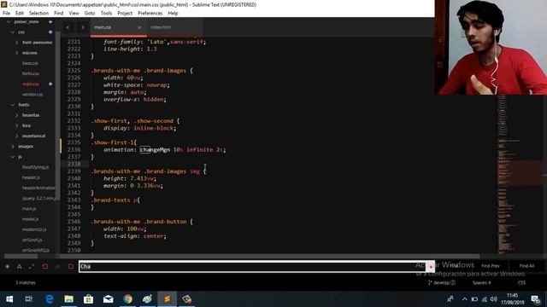Open fonts.css from sidebar

click(31, 74)
